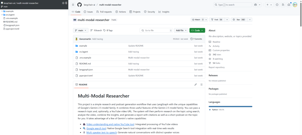
Task: Open pull requests icon in header
Action: coord(283,5)
